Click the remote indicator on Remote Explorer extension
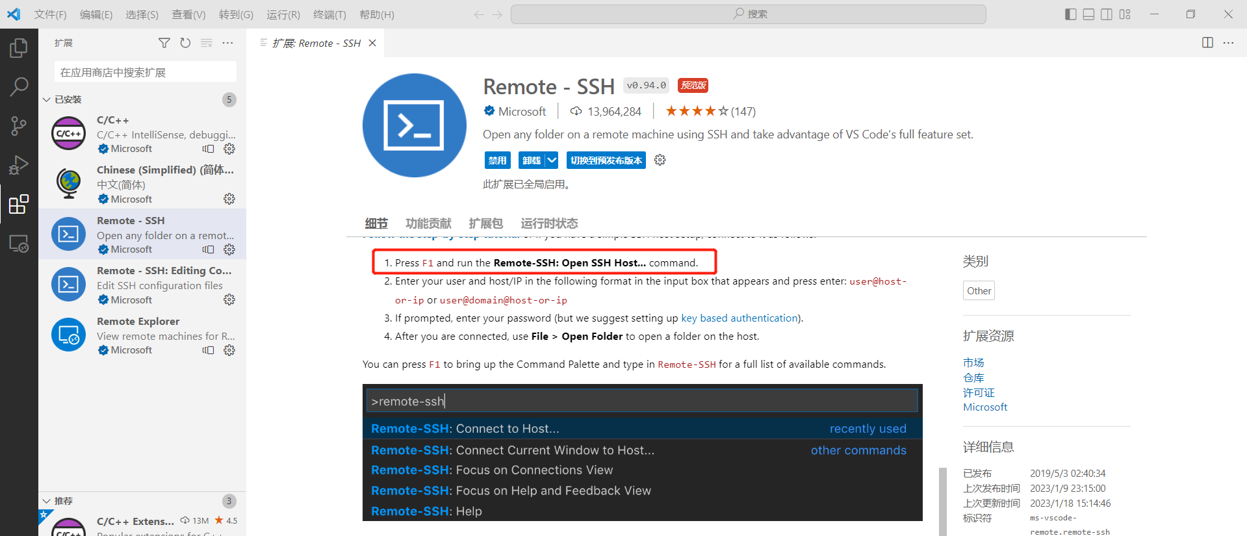1247x536 pixels. tap(208, 350)
